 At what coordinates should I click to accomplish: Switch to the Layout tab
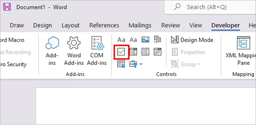pos(71,26)
